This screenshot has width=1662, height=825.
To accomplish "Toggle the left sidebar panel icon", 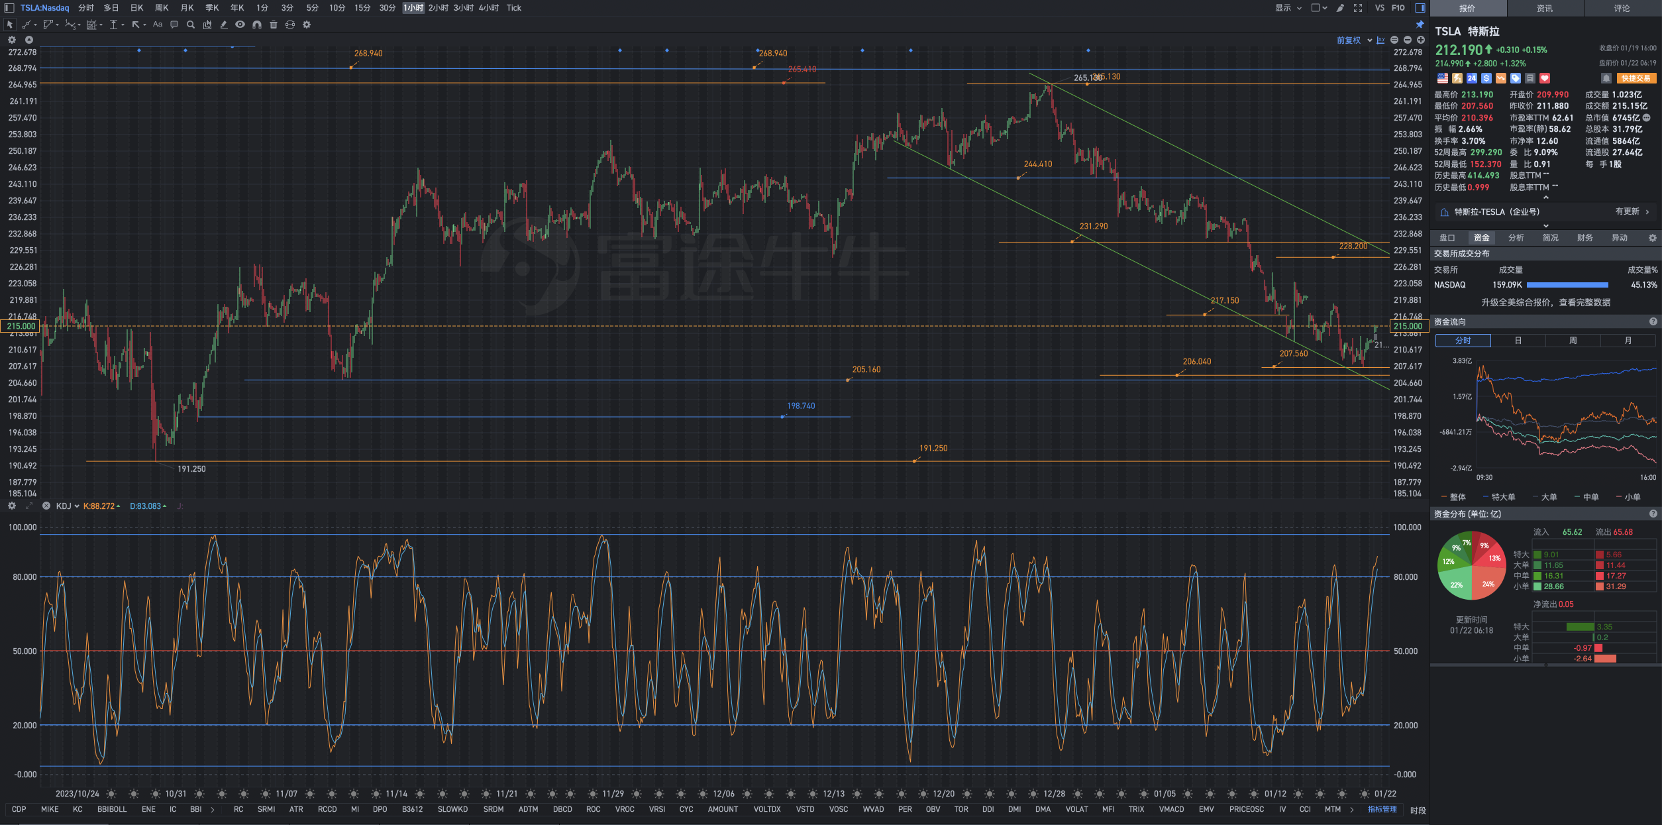I will [9, 8].
